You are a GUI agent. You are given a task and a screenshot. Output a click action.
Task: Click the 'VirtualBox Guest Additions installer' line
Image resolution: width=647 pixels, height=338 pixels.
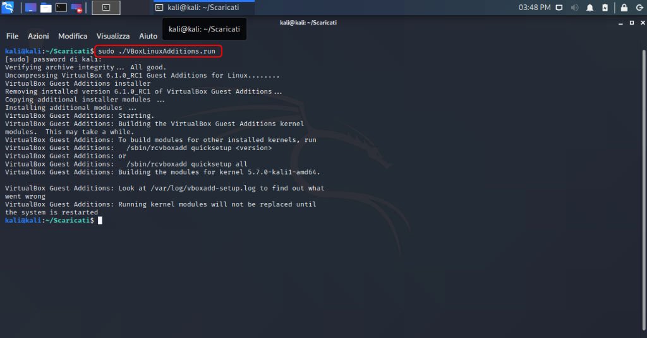(x=78, y=84)
